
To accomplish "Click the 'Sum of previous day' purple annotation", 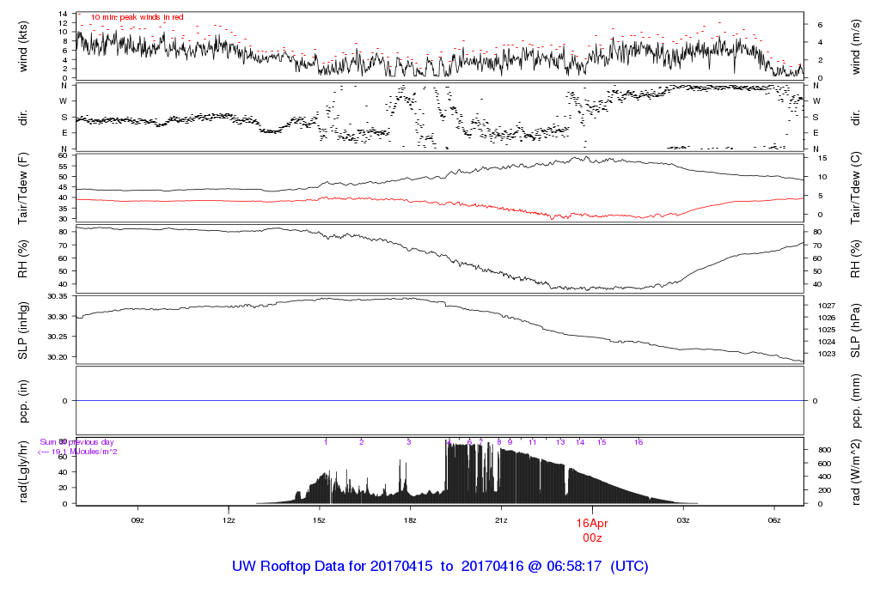I will coord(76,442).
